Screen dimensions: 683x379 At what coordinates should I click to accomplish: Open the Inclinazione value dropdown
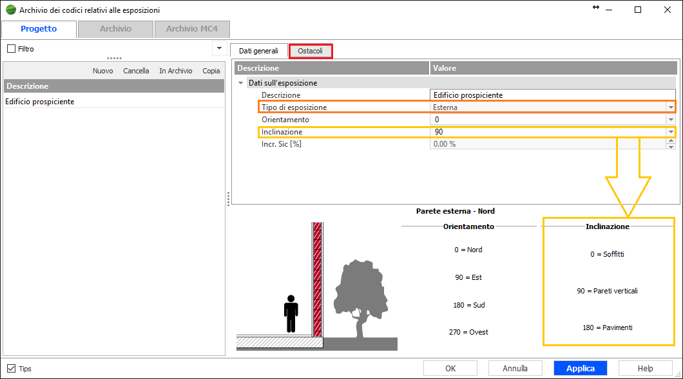(x=670, y=132)
